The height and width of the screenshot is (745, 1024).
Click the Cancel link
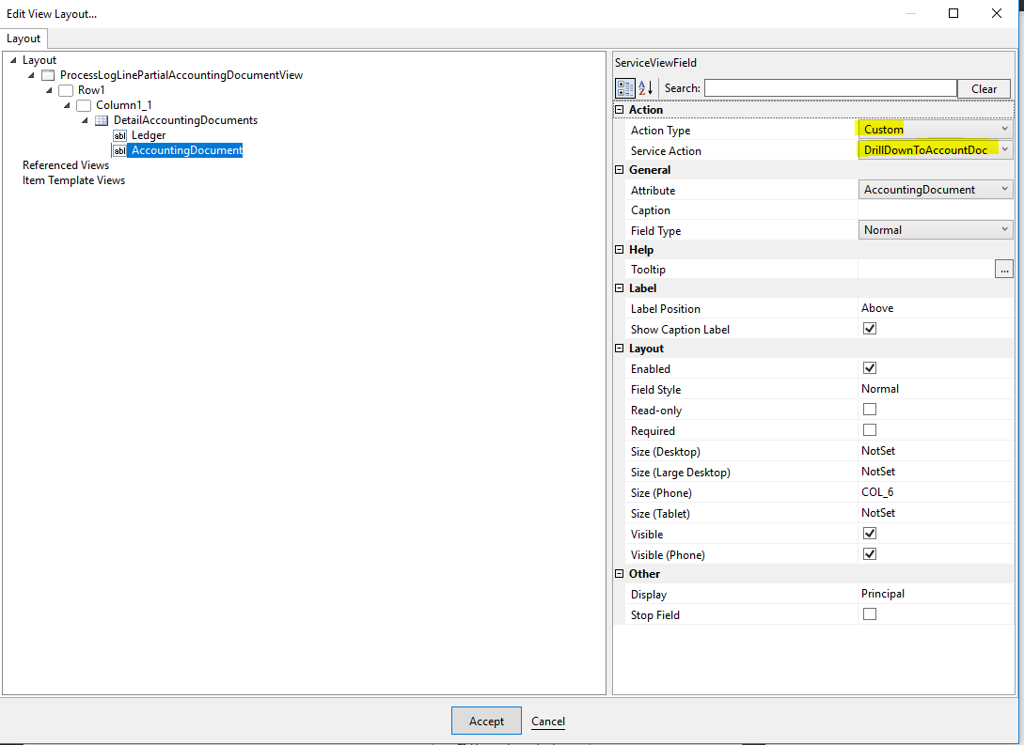tap(548, 721)
